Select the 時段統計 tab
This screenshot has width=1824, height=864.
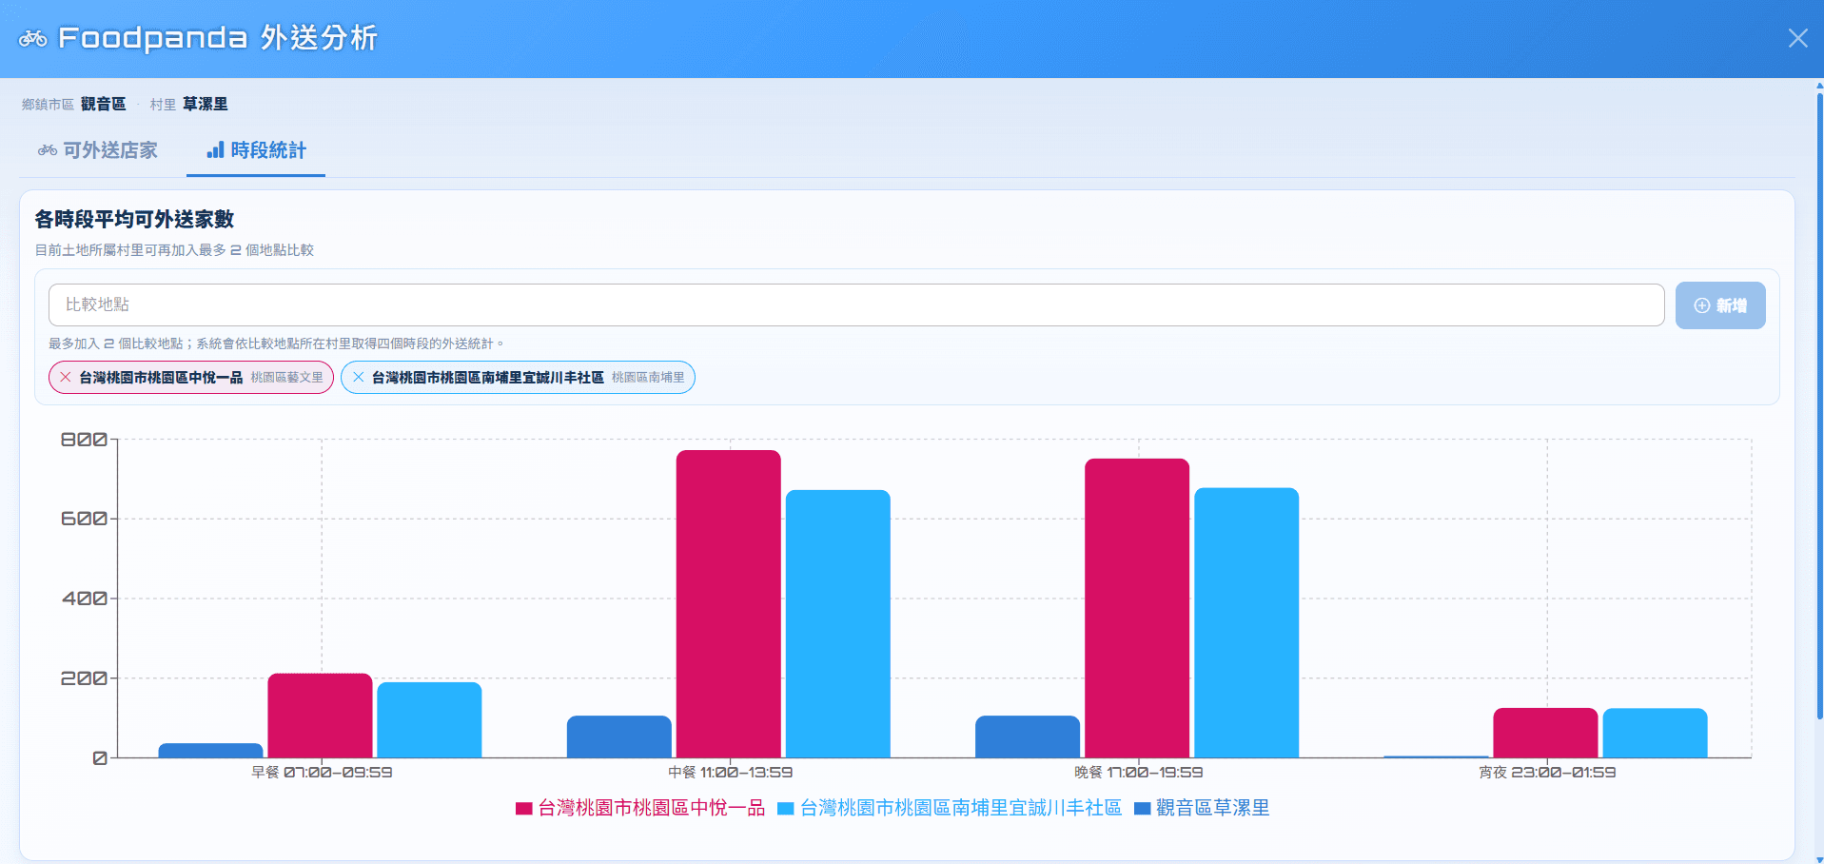pyautogui.click(x=256, y=150)
